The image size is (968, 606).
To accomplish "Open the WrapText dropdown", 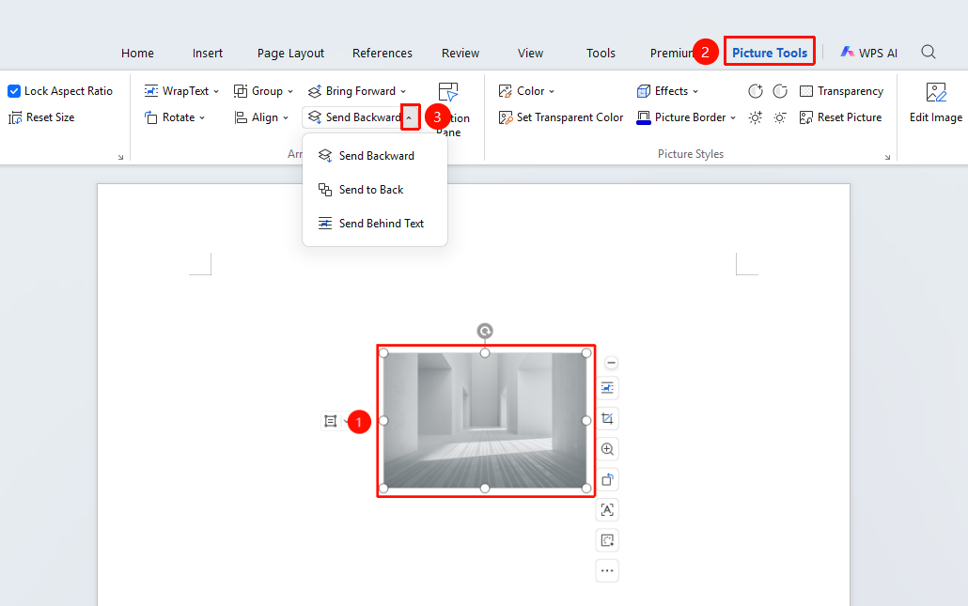I will pyautogui.click(x=181, y=91).
